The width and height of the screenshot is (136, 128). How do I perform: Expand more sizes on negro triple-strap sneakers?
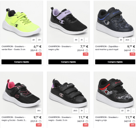pos(86,111)
